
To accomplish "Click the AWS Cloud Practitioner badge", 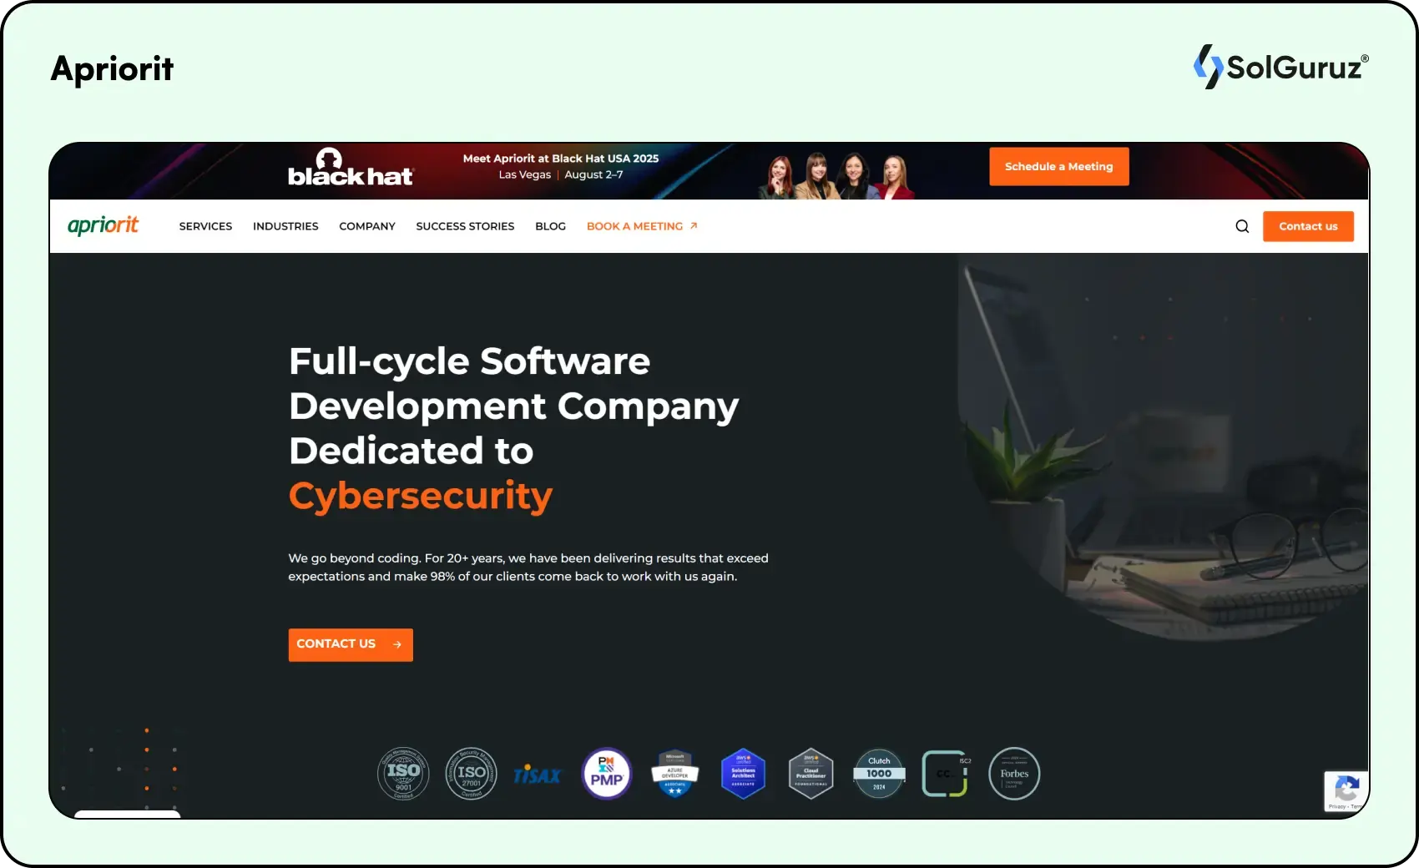I will pyautogui.click(x=810, y=774).
